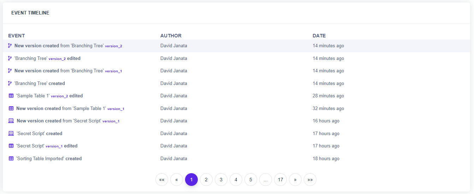Click the EVENT column header
Viewport: 474px width, 194px height.
tap(17, 36)
